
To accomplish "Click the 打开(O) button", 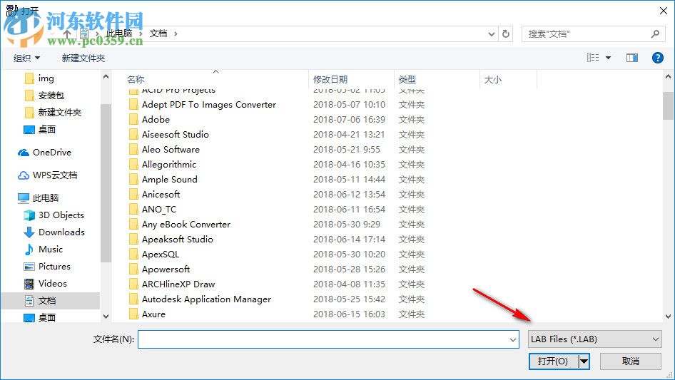I will coord(554,361).
